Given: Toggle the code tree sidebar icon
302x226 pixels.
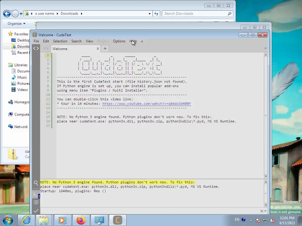Looking at the screenshot, I should click(36, 49).
